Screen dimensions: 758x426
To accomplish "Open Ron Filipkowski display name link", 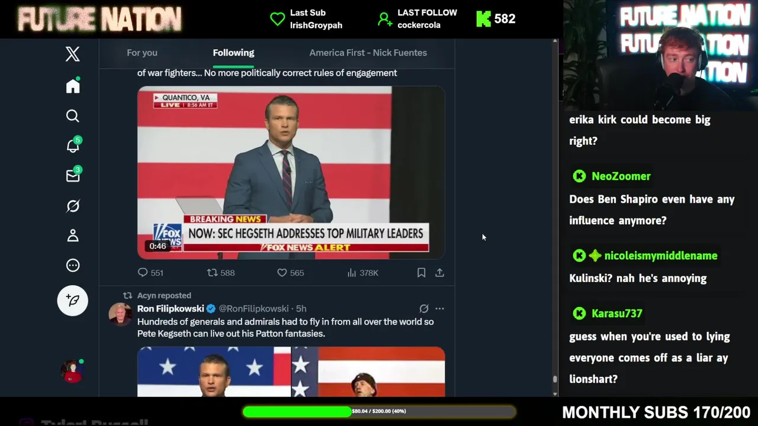I will click(x=171, y=309).
